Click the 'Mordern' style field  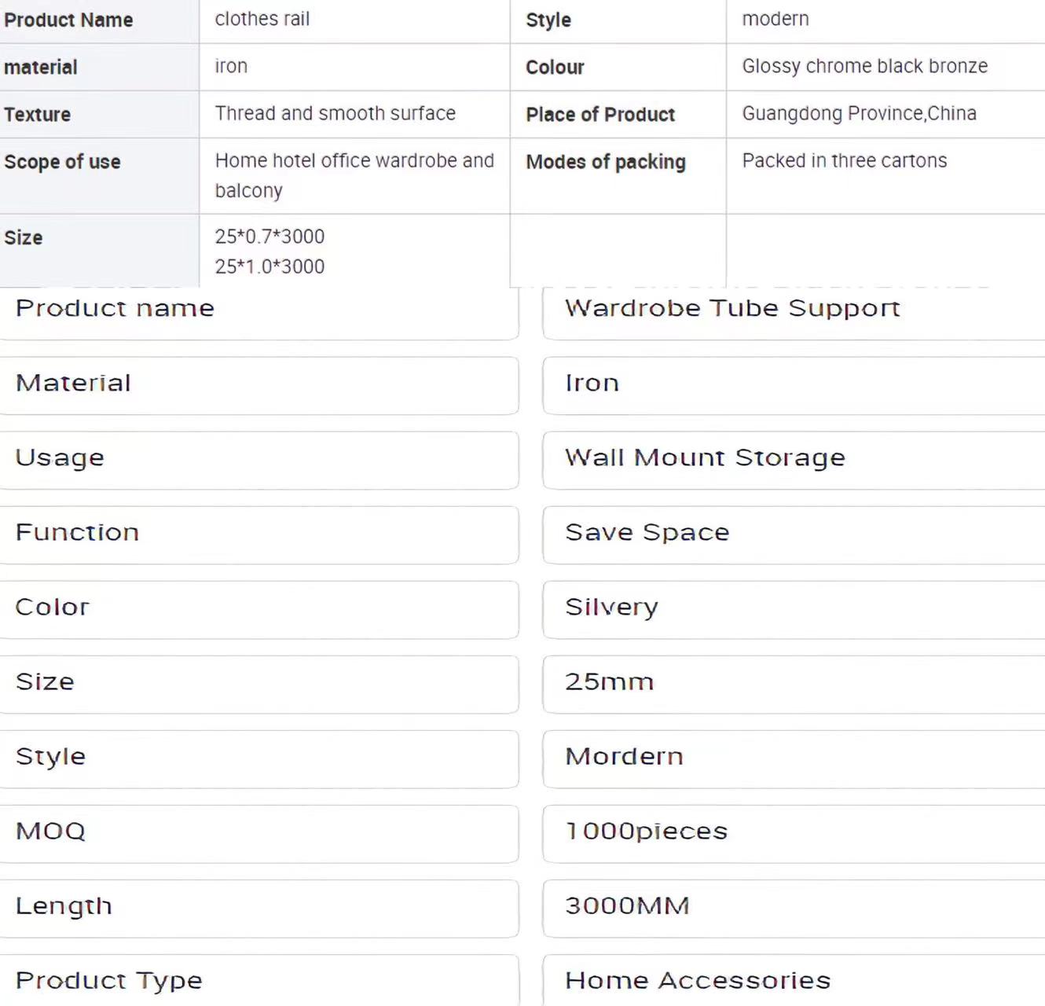click(624, 757)
